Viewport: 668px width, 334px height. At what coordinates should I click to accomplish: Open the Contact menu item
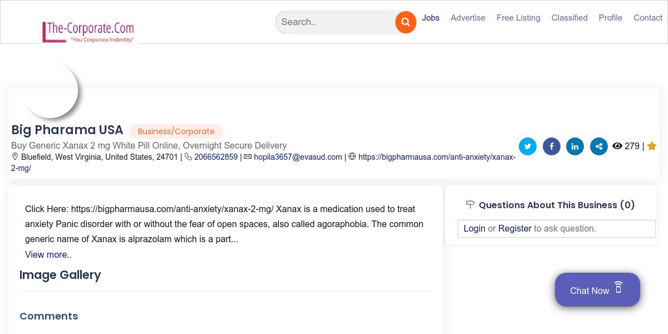pyautogui.click(x=648, y=18)
